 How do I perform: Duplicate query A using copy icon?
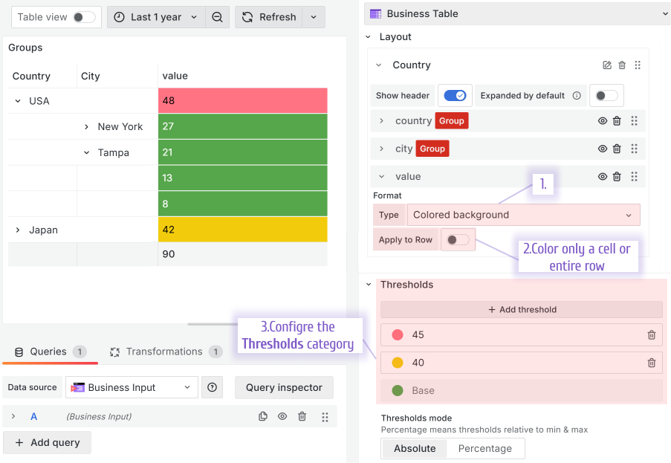point(263,417)
